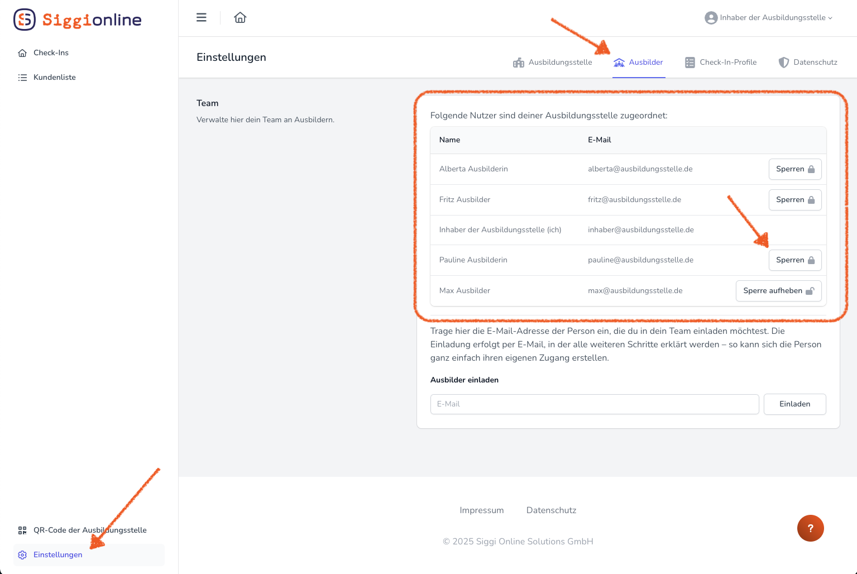Open the Impressum footer link
This screenshot has width=857, height=574.
point(481,510)
